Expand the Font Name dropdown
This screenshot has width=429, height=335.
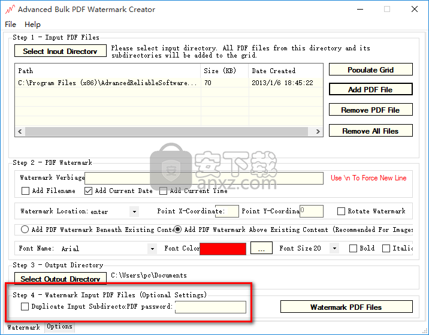tap(152, 249)
